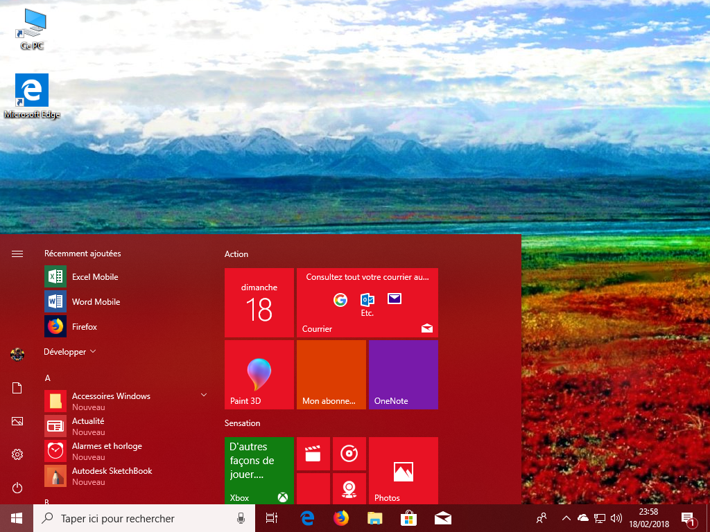Open the Cartes tile with the map pin
Viewport: 710px width, 532px height.
[x=349, y=488]
